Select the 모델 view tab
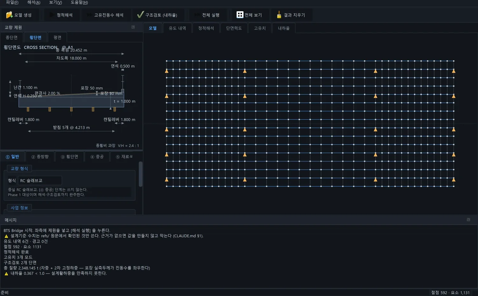The height and width of the screenshot is (296, 478). point(153,28)
